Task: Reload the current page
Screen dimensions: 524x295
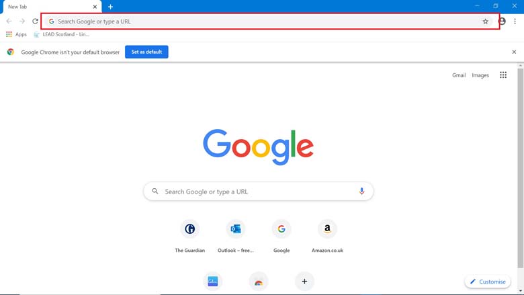Action: 35,22
